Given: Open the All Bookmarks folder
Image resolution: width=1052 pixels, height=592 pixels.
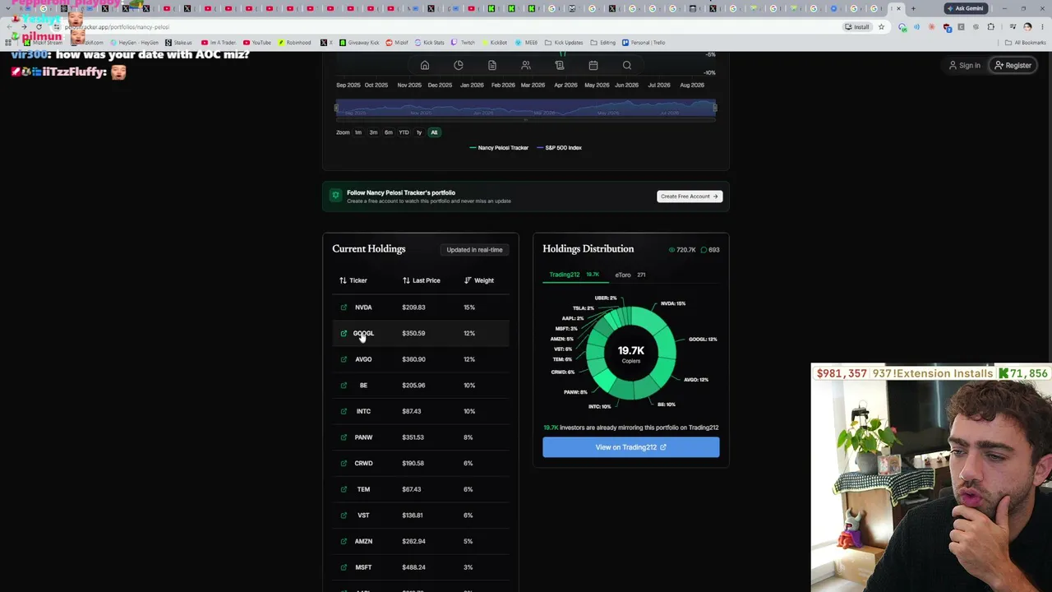Looking at the screenshot, I should [1026, 43].
